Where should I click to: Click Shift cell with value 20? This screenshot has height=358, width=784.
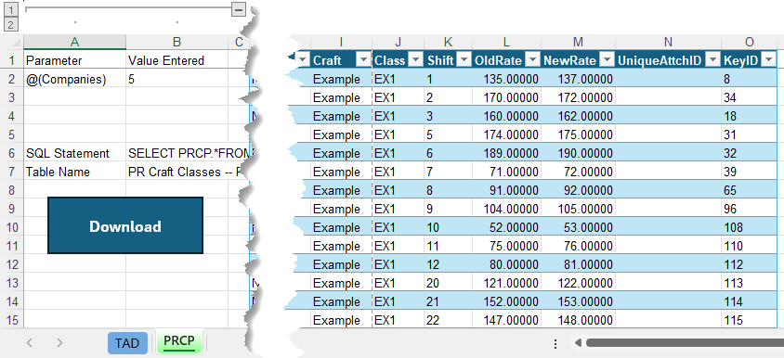pos(448,283)
